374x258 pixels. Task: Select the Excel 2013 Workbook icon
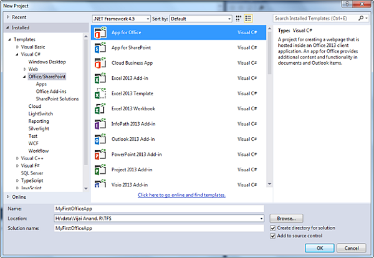pyautogui.click(x=100, y=108)
